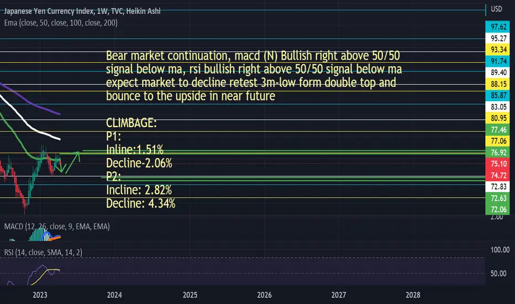Select the Ema indicator legend label
The height and width of the screenshot is (304, 515).
click(61, 23)
